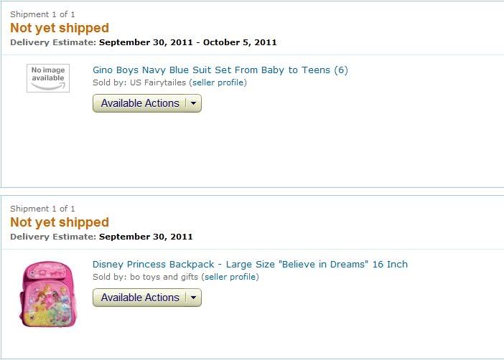
Task: Click the Amazon smile arrow in image placeholder
Action: (x=48, y=86)
